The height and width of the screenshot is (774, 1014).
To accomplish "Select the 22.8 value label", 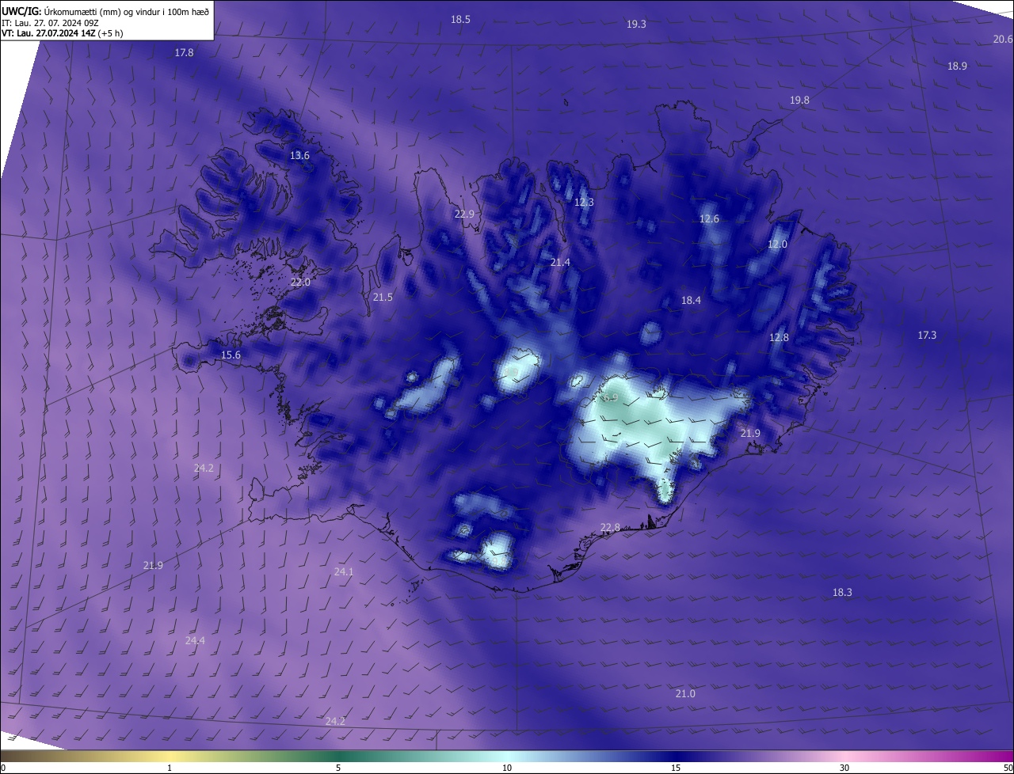I will [610, 528].
